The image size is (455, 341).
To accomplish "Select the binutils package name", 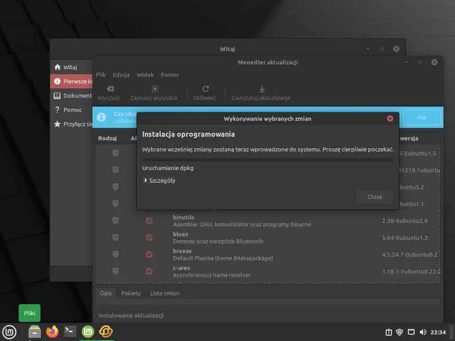I will click(x=184, y=217).
